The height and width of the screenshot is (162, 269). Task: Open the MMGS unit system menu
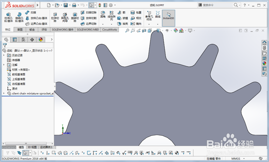click(238, 159)
